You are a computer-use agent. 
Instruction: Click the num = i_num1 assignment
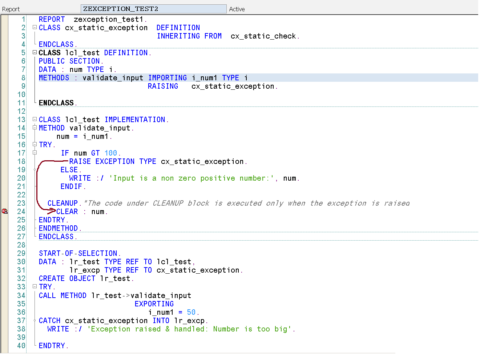tap(84, 136)
